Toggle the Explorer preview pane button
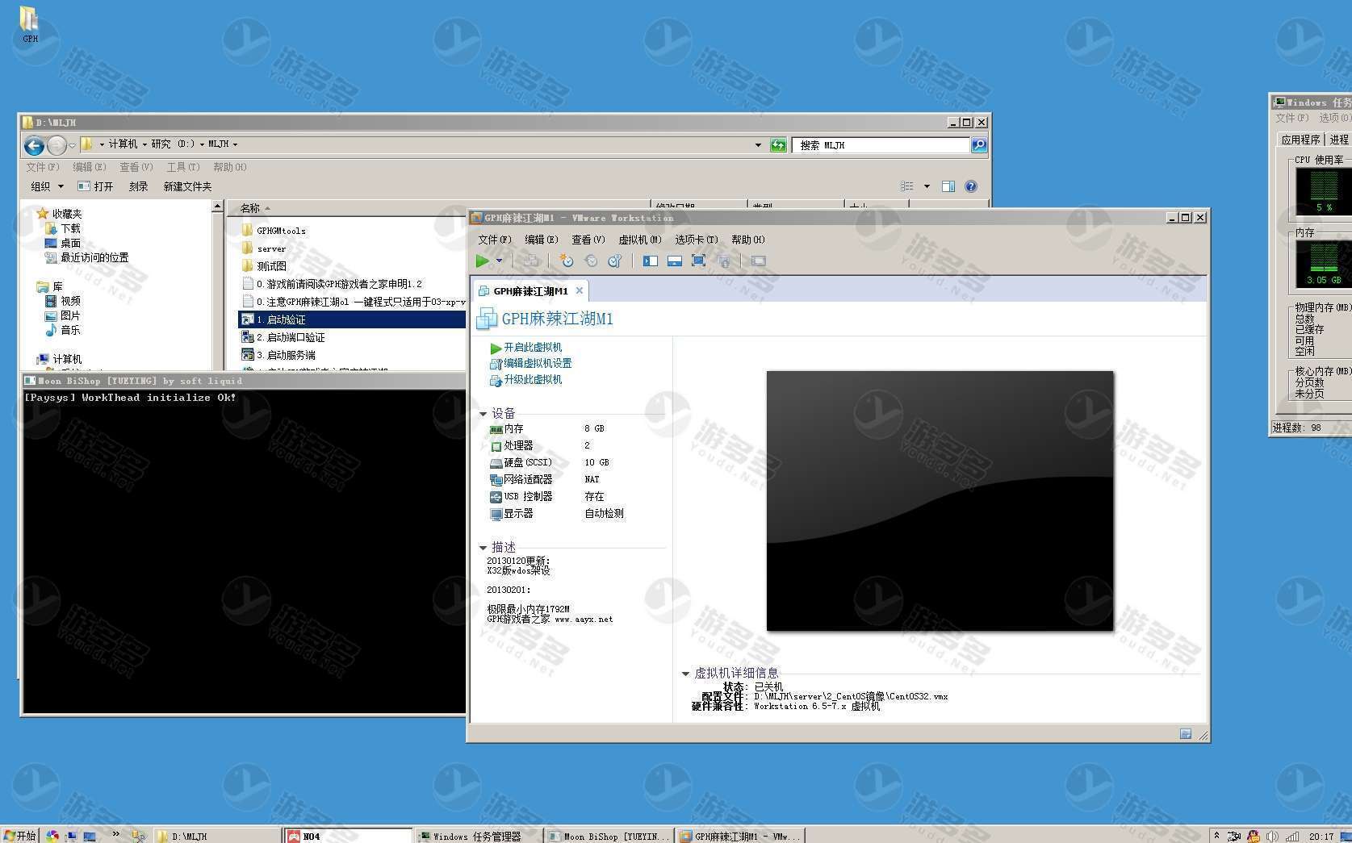This screenshot has height=843, width=1352. (948, 186)
